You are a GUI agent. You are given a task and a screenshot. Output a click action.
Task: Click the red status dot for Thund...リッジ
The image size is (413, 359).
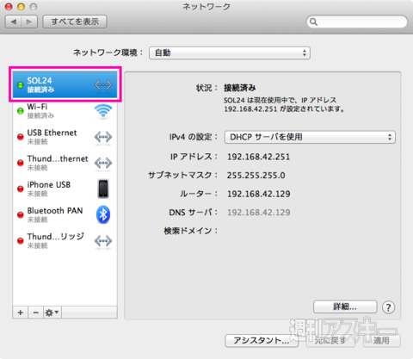point(21,241)
